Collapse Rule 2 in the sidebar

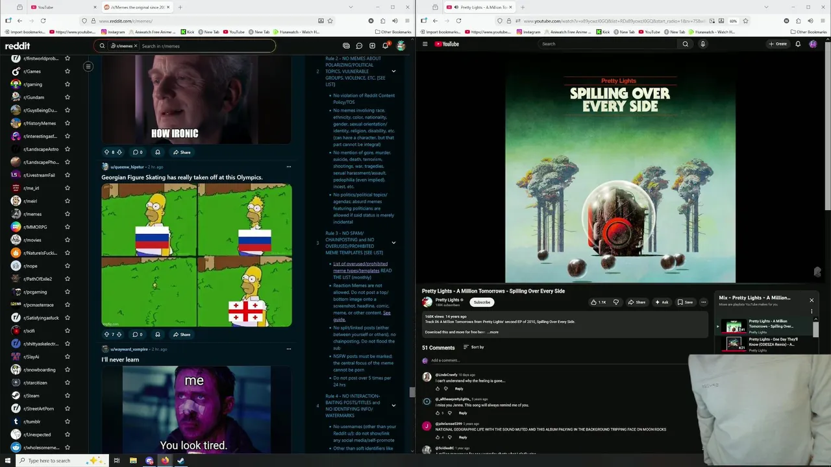click(x=393, y=71)
